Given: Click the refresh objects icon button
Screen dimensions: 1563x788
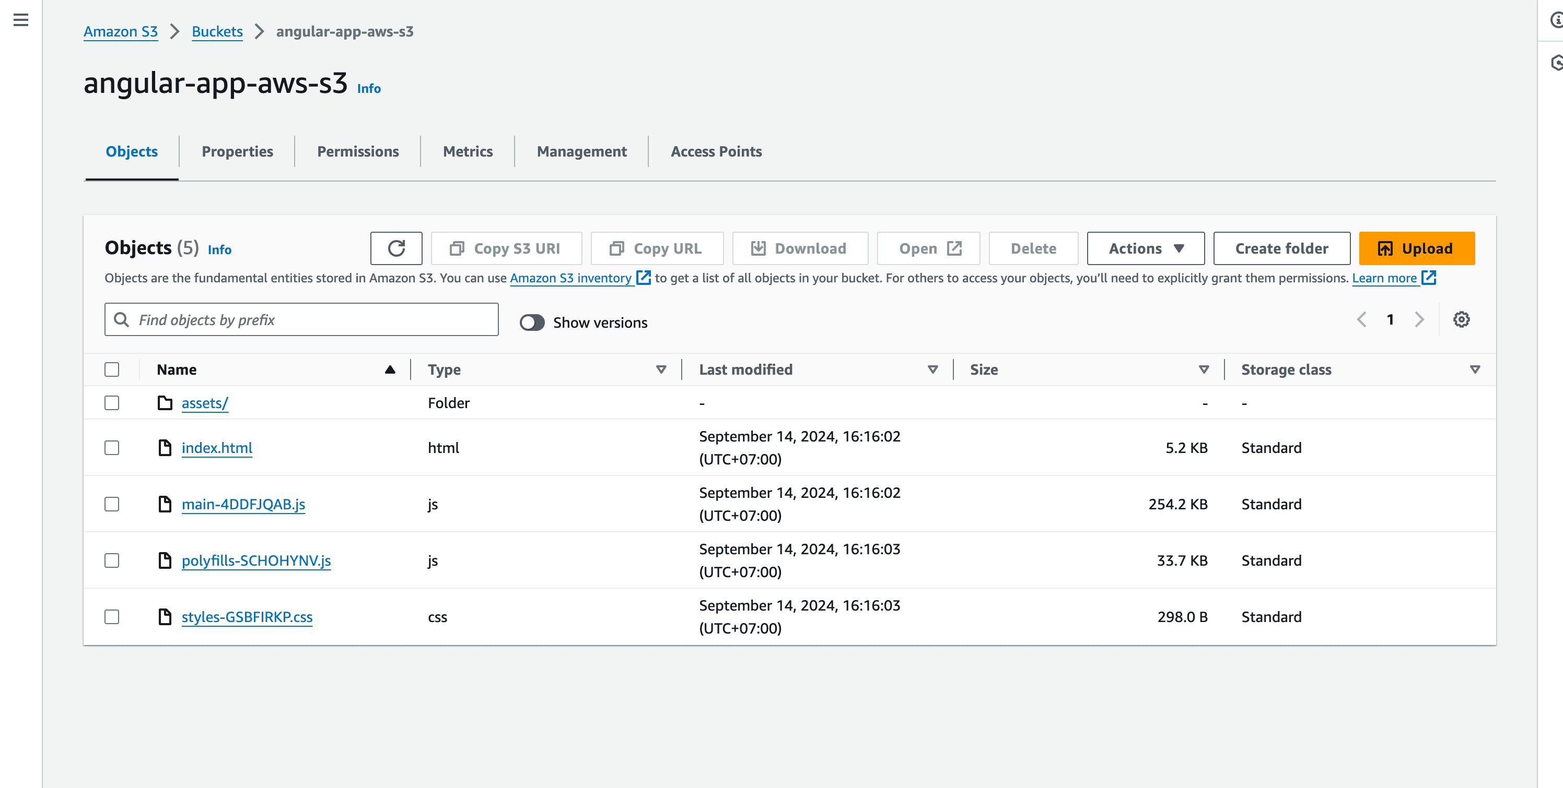Looking at the screenshot, I should [x=396, y=248].
